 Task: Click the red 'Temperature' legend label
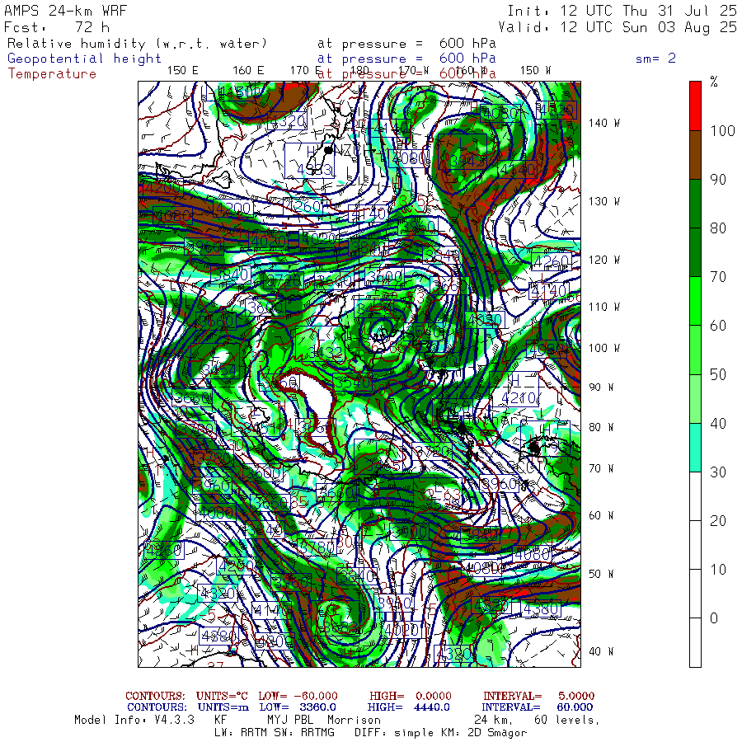[x=52, y=74]
